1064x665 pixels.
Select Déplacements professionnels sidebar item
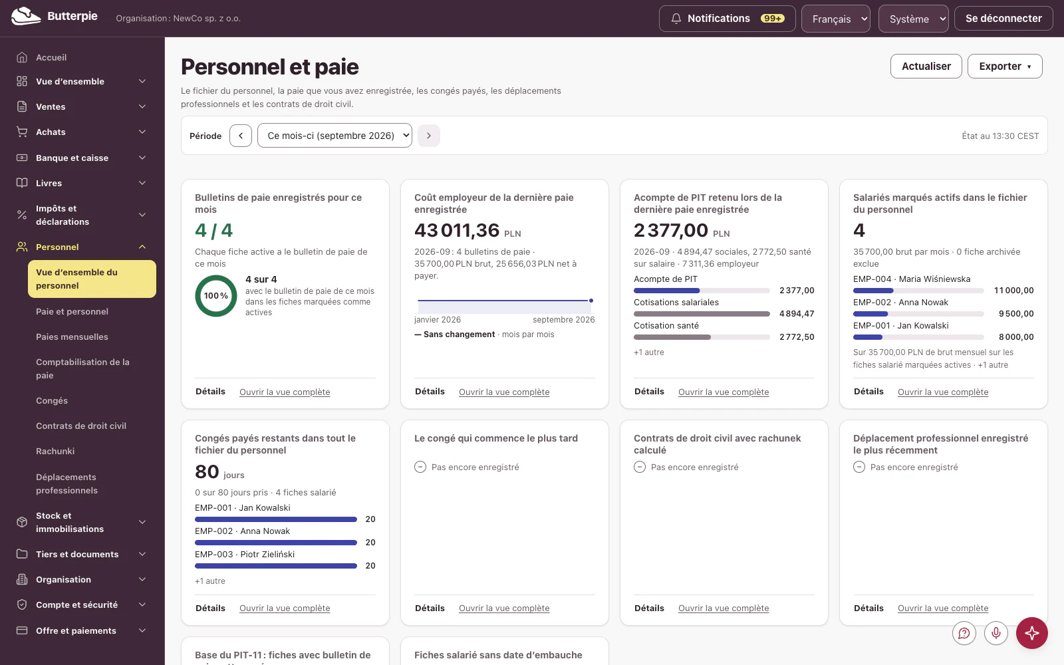[x=66, y=483]
